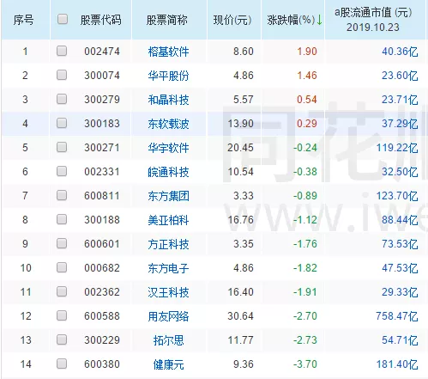This screenshot has width=428, height=379.
Task: Click the 股票简称 column header
Action: point(167,20)
